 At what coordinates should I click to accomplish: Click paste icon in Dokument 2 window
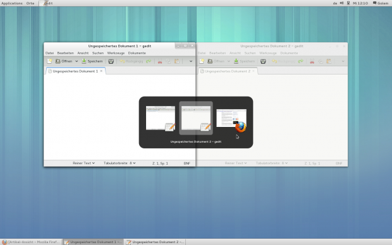pos(329,61)
